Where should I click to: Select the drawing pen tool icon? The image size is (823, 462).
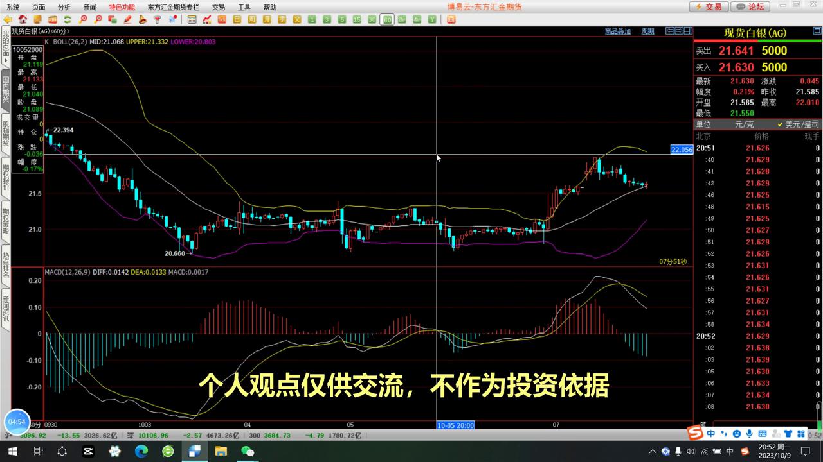[129, 20]
